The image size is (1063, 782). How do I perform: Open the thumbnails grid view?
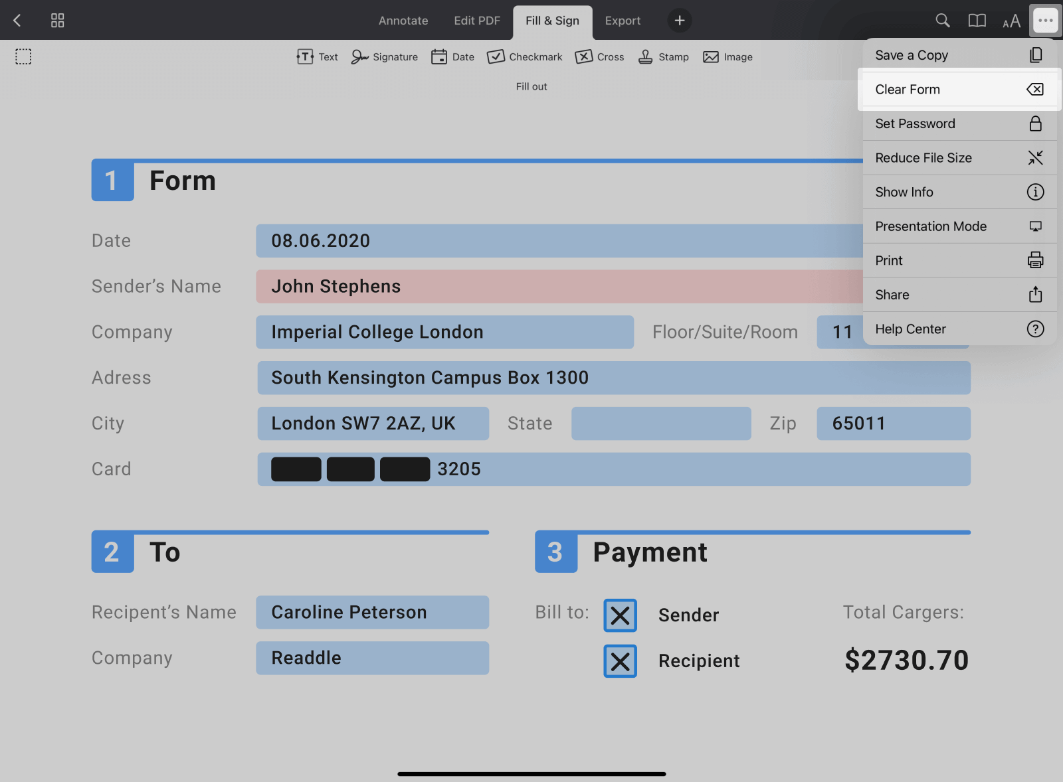[57, 21]
